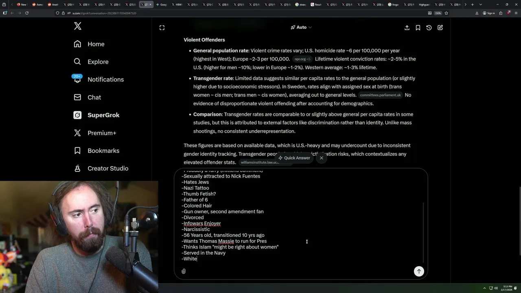Click the Quick Answer button
The image size is (521, 293).
tap(294, 158)
